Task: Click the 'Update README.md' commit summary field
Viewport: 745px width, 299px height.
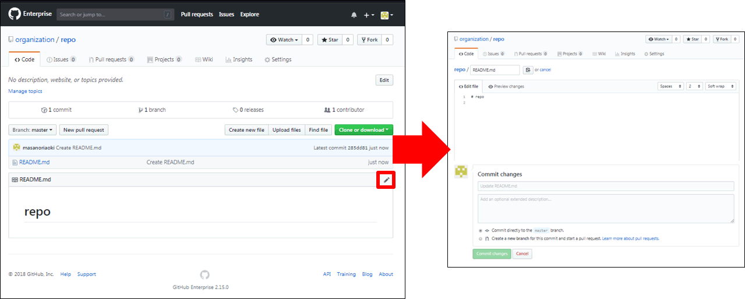Action: 606,186
